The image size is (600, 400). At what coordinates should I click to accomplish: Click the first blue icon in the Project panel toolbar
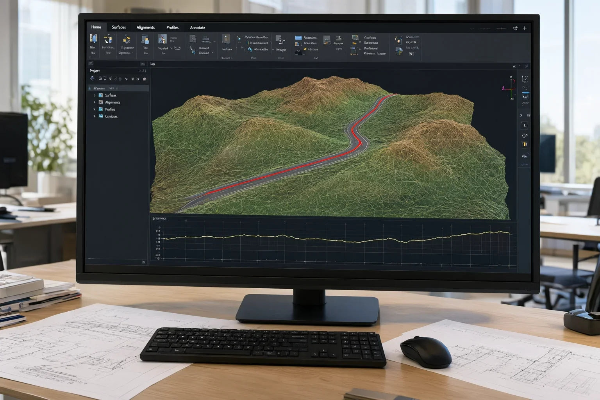pos(93,79)
